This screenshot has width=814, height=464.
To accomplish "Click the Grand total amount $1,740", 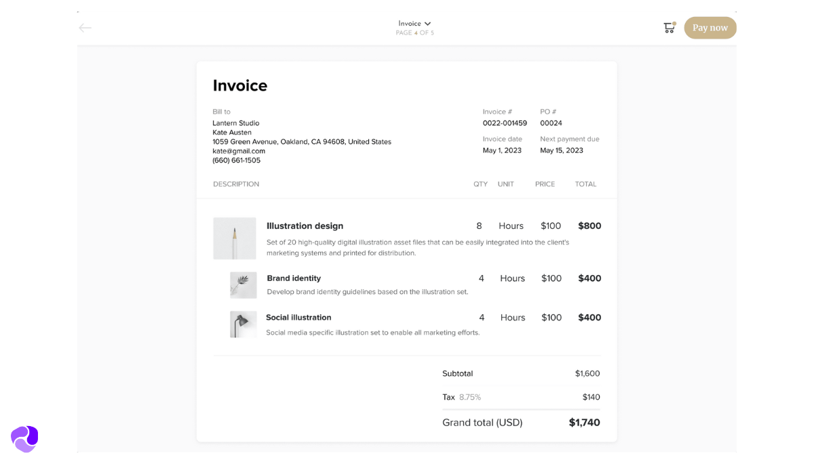I will [584, 423].
